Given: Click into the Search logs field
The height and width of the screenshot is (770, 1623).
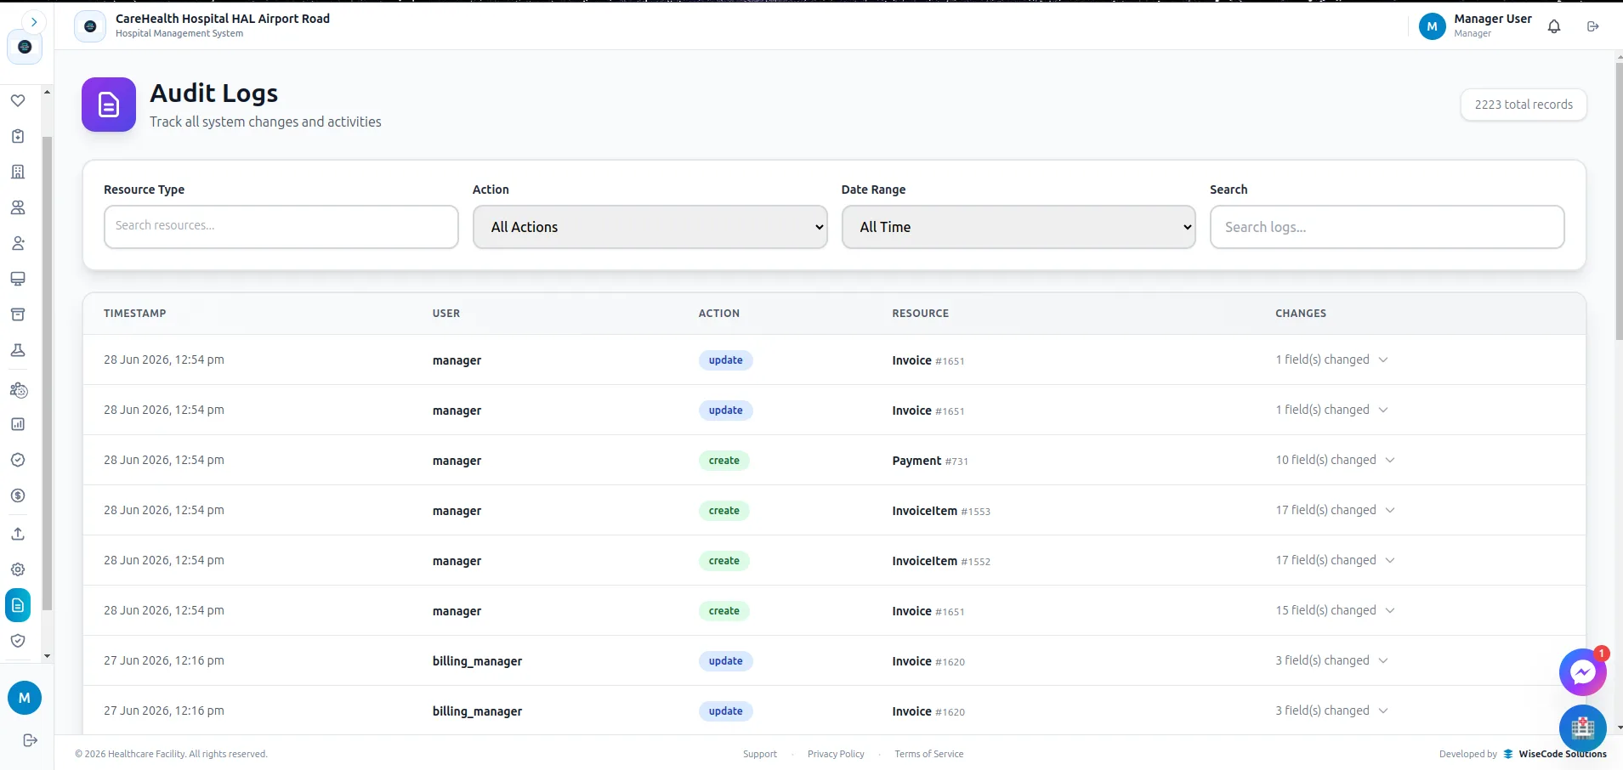Looking at the screenshot, I should click(x=1387, y=227).
